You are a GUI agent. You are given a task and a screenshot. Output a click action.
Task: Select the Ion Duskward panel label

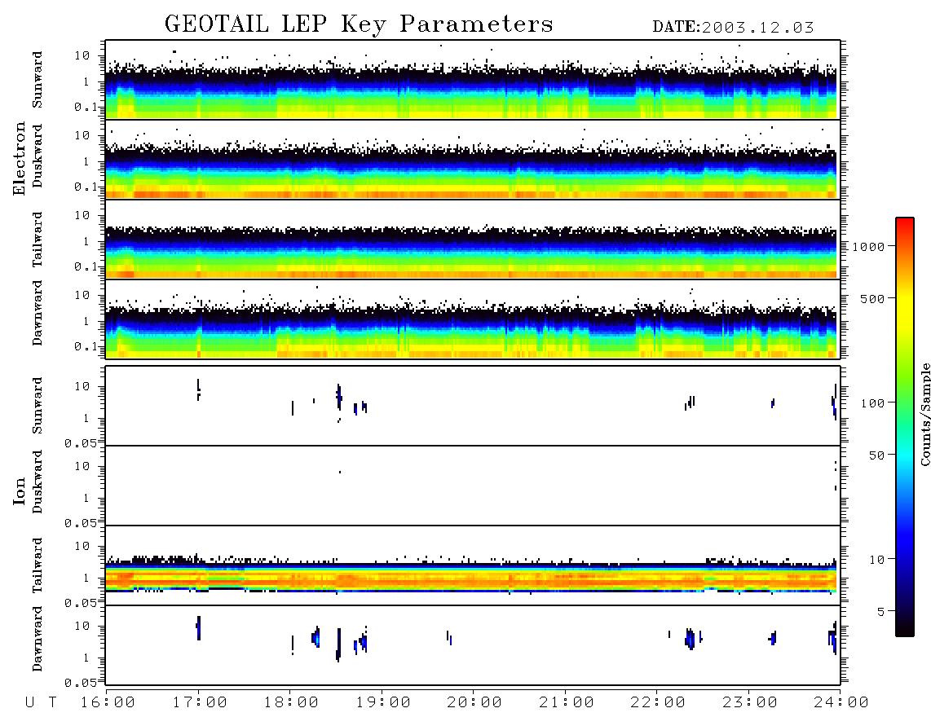[x=38, y=482]
